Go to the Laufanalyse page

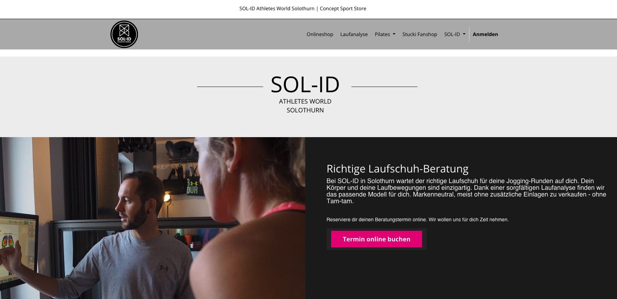[354, 34]
